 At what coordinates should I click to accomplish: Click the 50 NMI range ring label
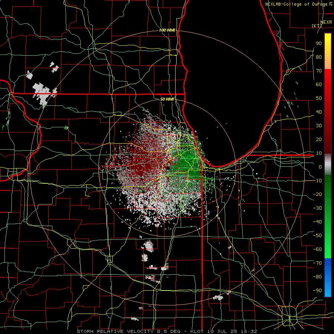(167, 99)
